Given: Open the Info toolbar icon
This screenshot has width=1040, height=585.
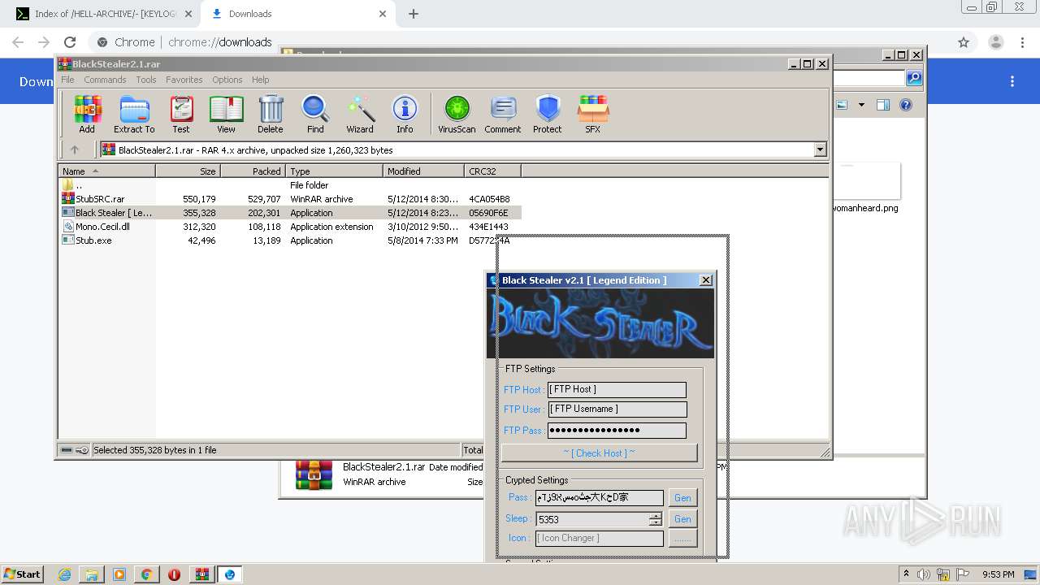Looking at the screenshot, I should pos(405,115).
